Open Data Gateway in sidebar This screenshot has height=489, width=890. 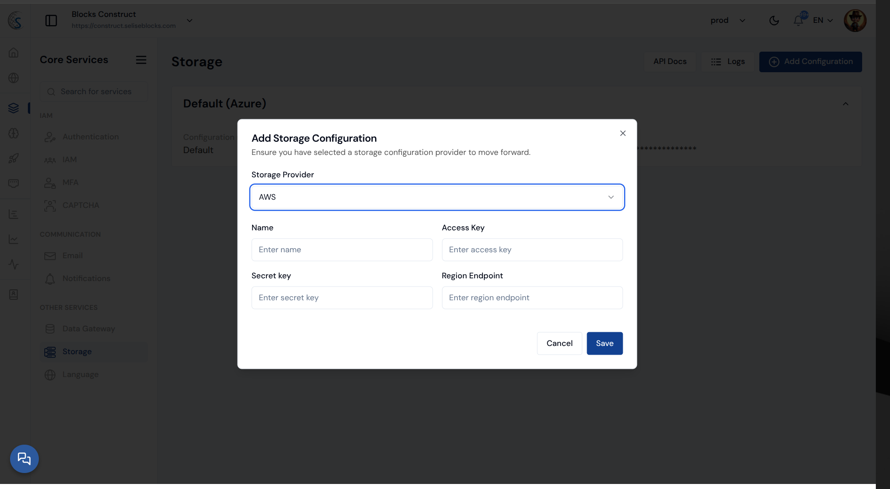pos(89,329)
